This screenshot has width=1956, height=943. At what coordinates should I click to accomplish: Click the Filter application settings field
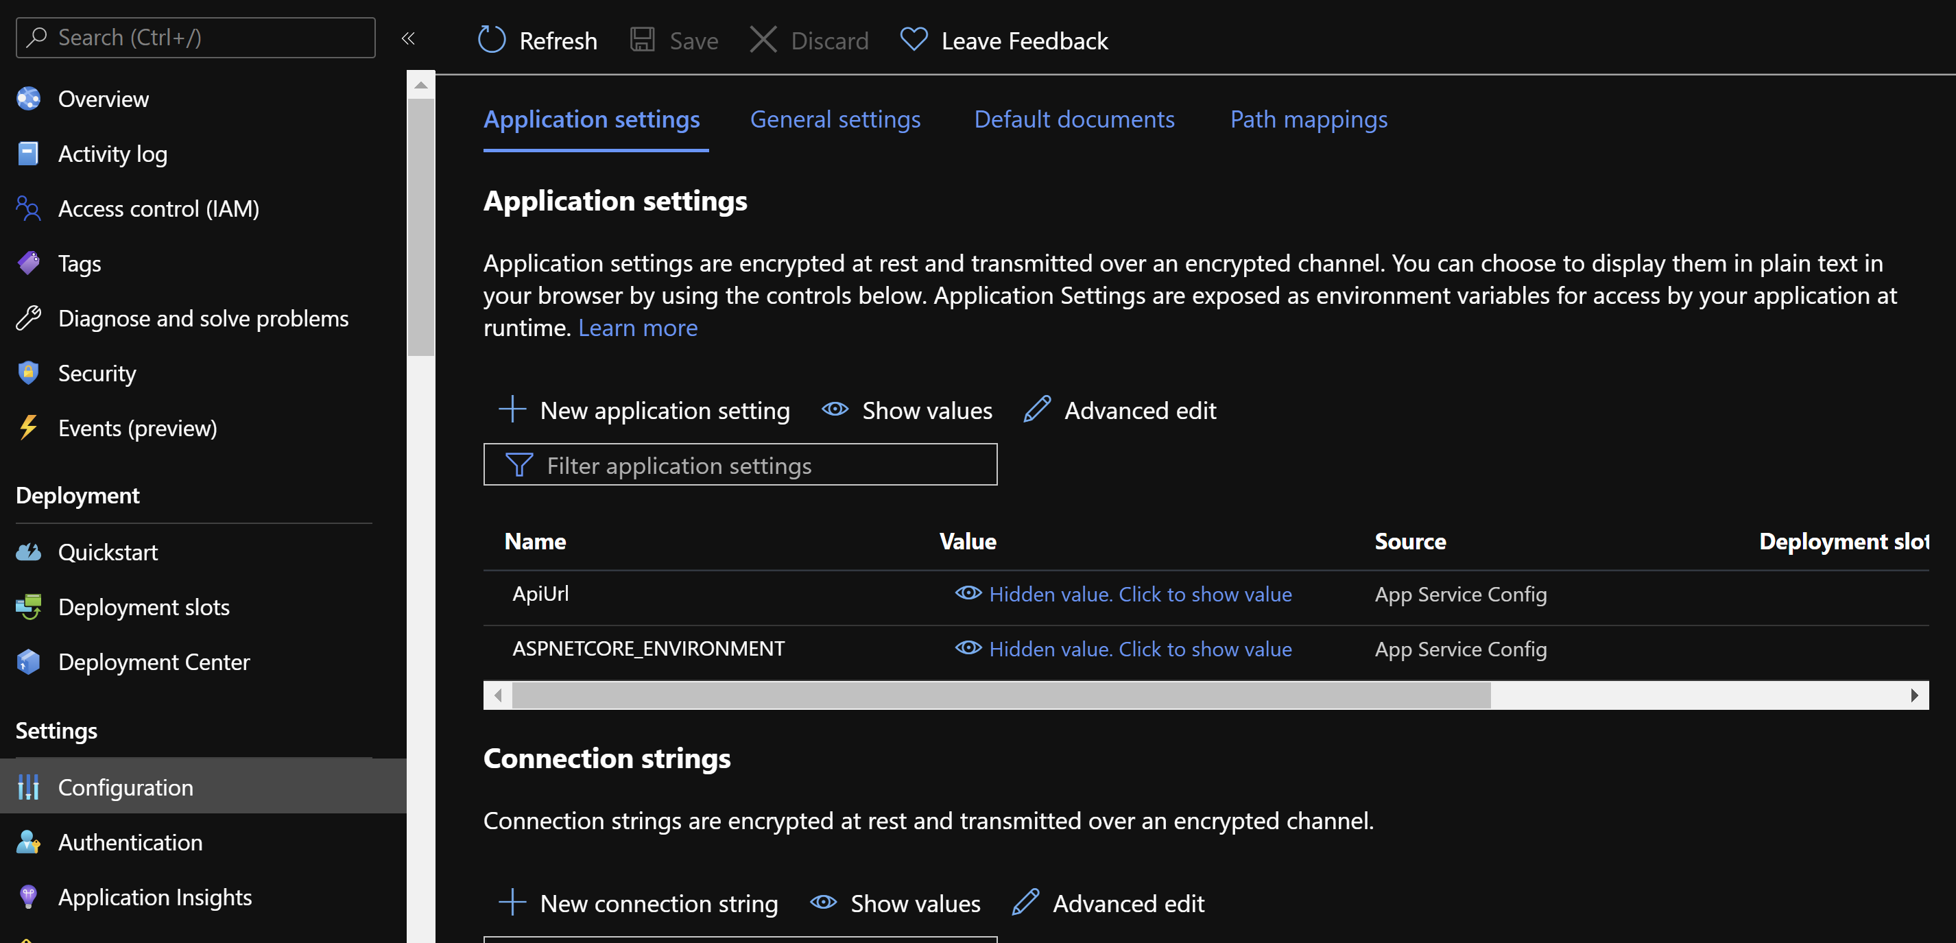coord(740,465)
